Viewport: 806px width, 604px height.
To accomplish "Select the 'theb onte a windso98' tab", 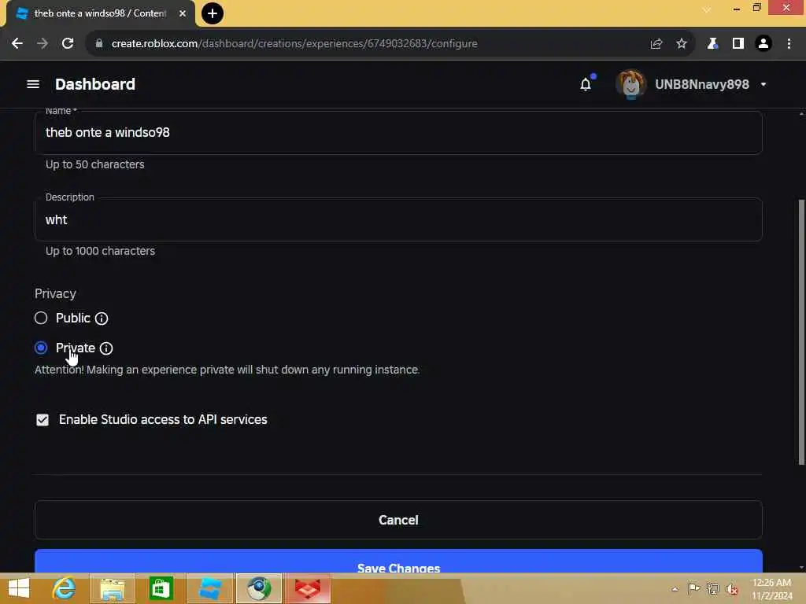I will pos(100,13).
